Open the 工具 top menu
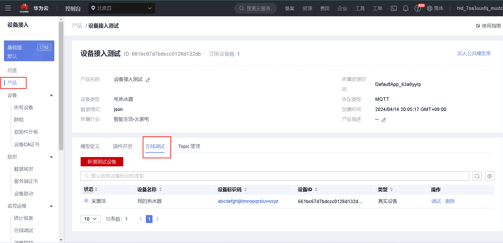The height and width of the screenshot is (243, 503). tap(360, 9)
